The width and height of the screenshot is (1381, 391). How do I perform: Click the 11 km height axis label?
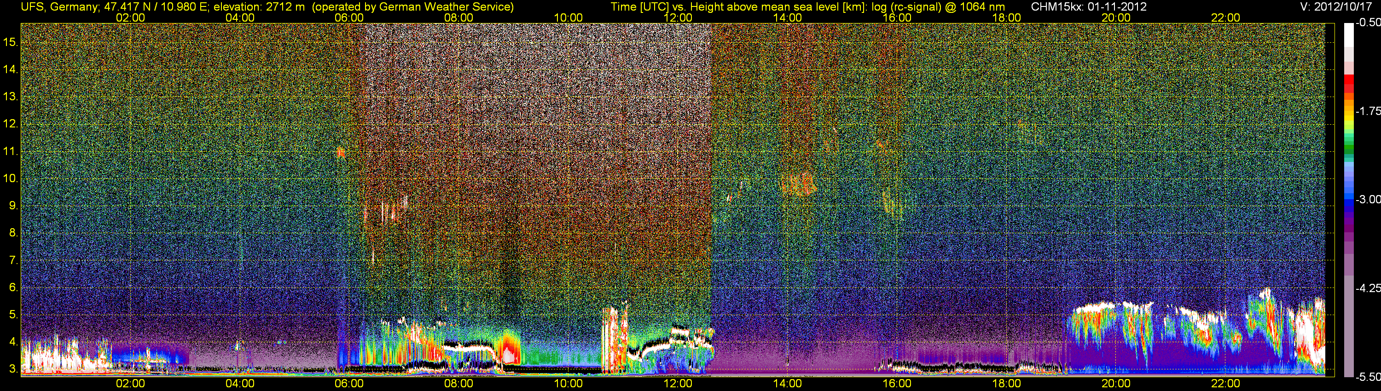pyautogui.click(x=10, y=152)
